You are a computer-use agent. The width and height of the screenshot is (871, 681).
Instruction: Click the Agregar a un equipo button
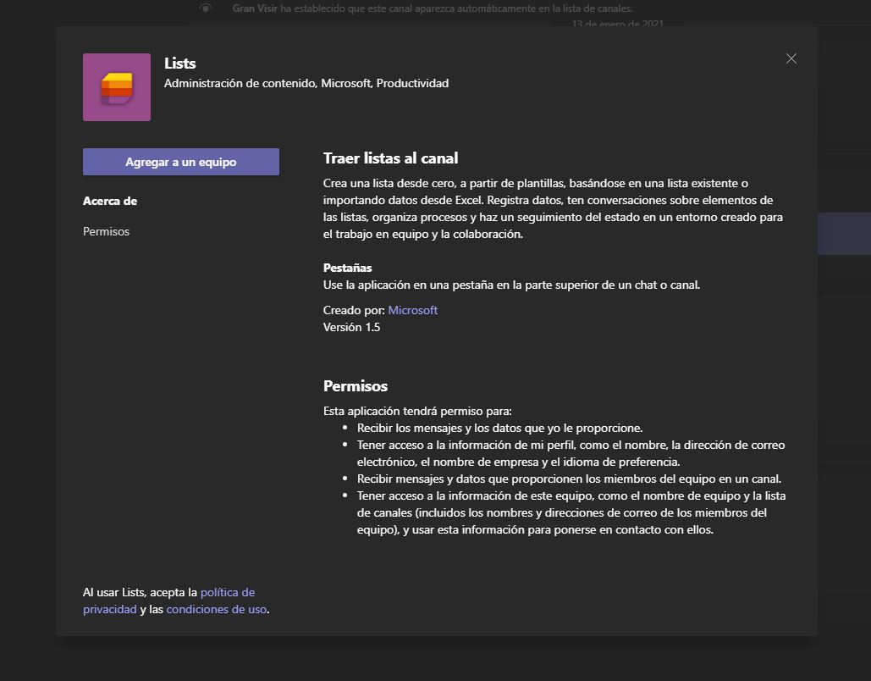point(181,162)
